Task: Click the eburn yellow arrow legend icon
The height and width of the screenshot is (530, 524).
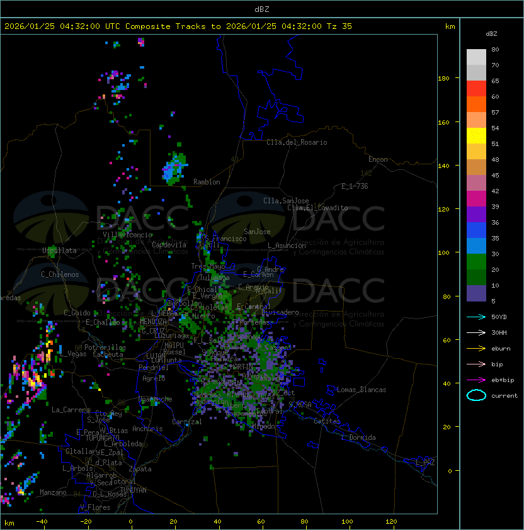Action: pos(476,348)
